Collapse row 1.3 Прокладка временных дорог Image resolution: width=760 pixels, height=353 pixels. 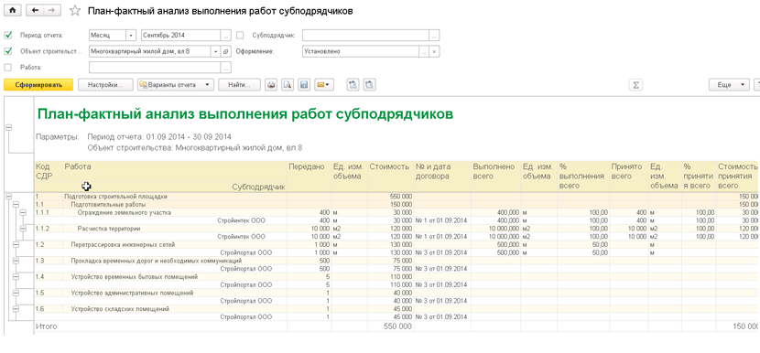click(x=16, y=261)
